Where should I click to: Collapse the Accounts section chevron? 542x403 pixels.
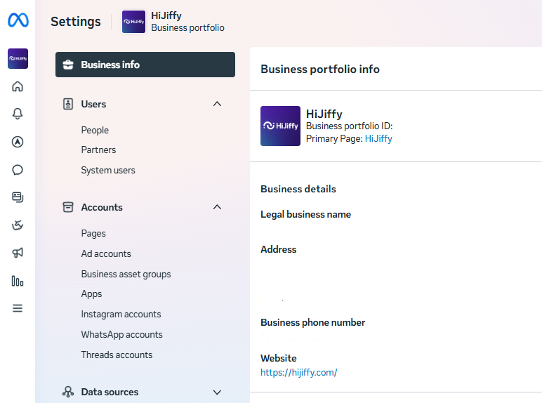(217, 207)
